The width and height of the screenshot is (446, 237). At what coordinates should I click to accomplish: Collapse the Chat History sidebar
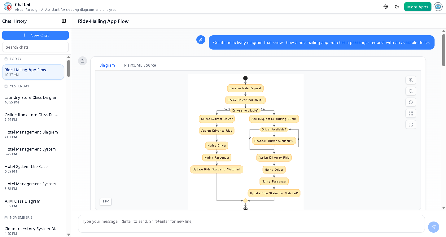[64, 21]
